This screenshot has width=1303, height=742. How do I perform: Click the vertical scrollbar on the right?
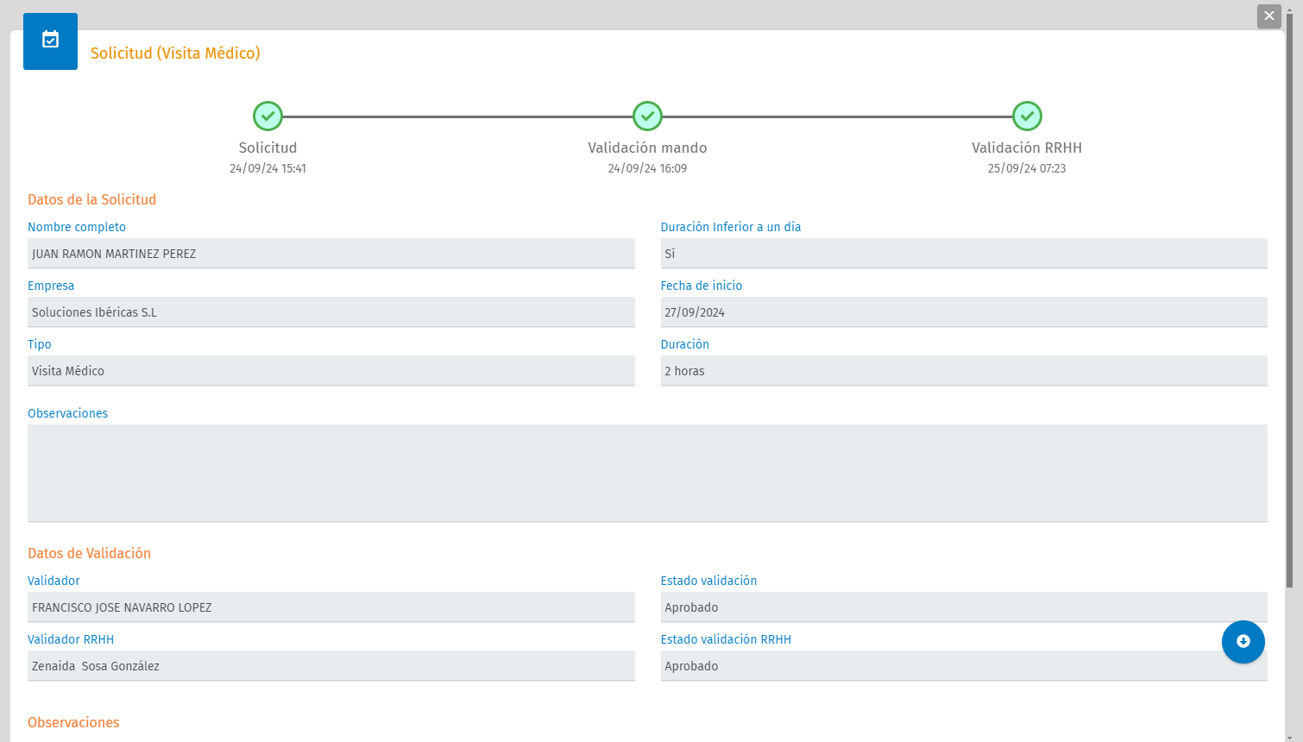(x=1289, y=311)
